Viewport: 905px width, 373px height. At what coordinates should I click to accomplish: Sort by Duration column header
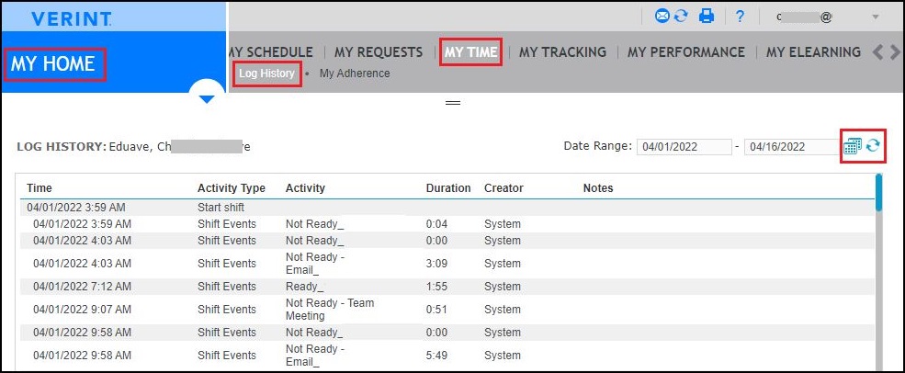(x=448, y=188)
